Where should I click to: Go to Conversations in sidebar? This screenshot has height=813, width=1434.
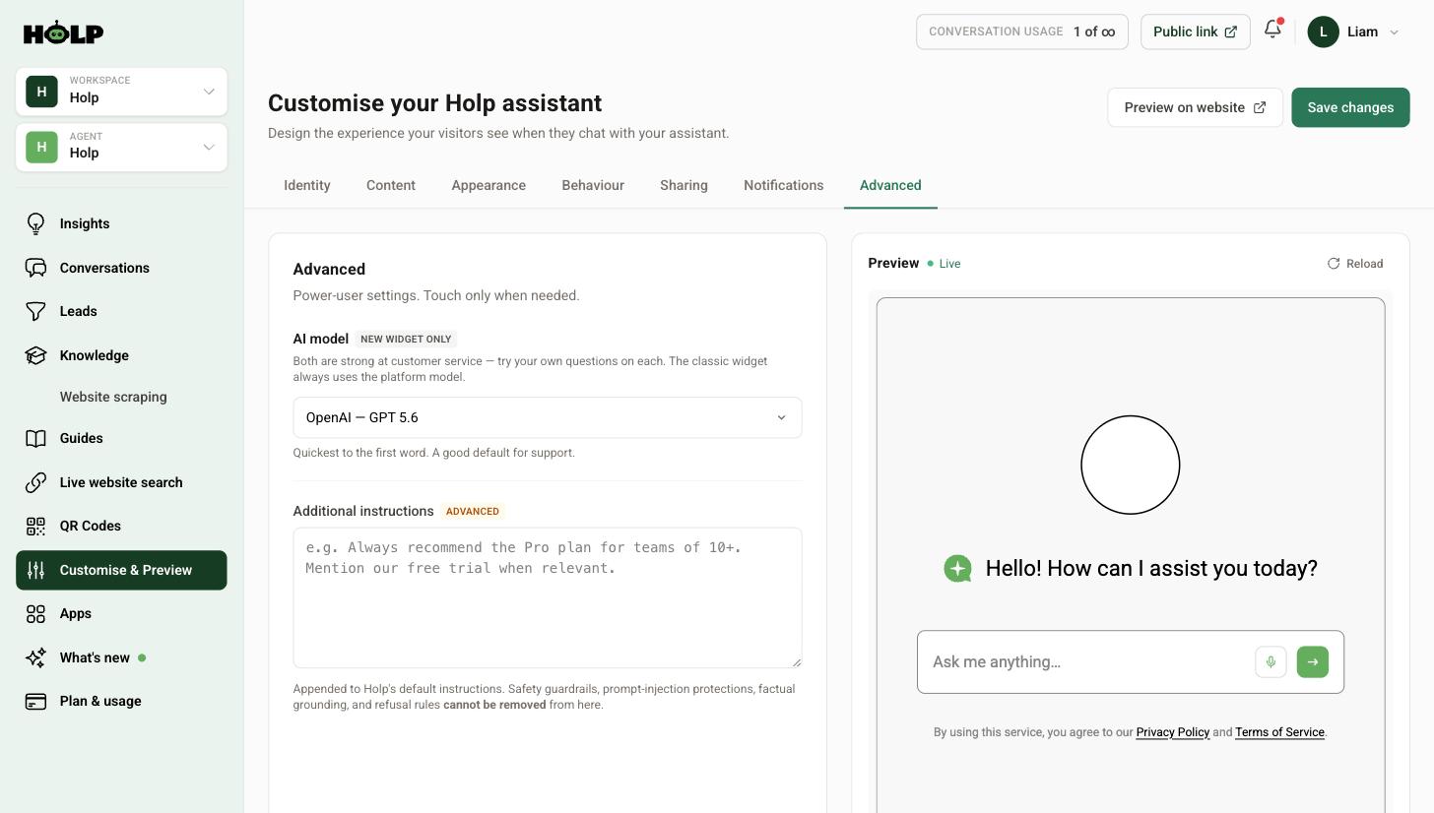[x=121, y=268]
